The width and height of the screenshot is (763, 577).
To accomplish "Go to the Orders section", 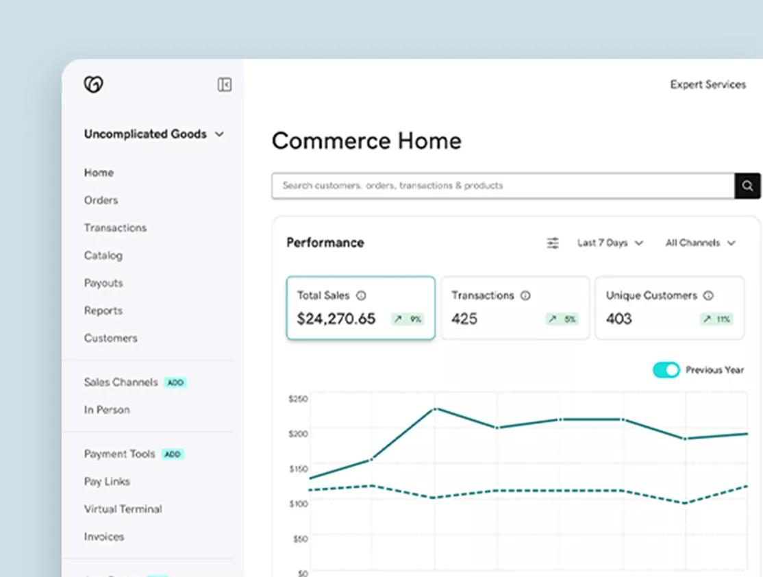I will (x=101, y=200).
